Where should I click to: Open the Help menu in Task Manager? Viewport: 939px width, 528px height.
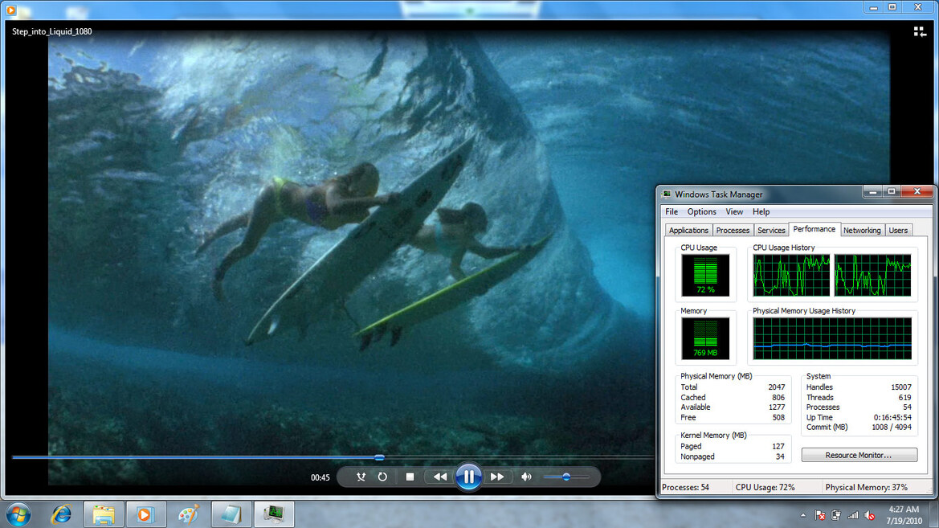(x=761, y=211)
